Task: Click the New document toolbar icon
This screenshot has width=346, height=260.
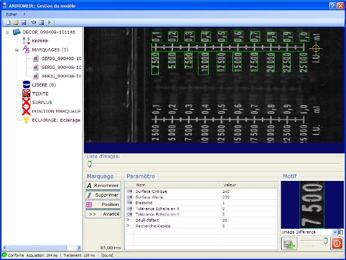Action: tap(9, 22)
